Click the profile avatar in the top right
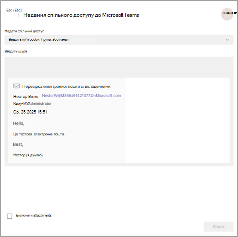 point(227,14)
